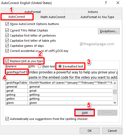Viewport: 123px width, 135px height.
Task: Toggle Replace text as you type checkbox
Action: pos(7,61)
